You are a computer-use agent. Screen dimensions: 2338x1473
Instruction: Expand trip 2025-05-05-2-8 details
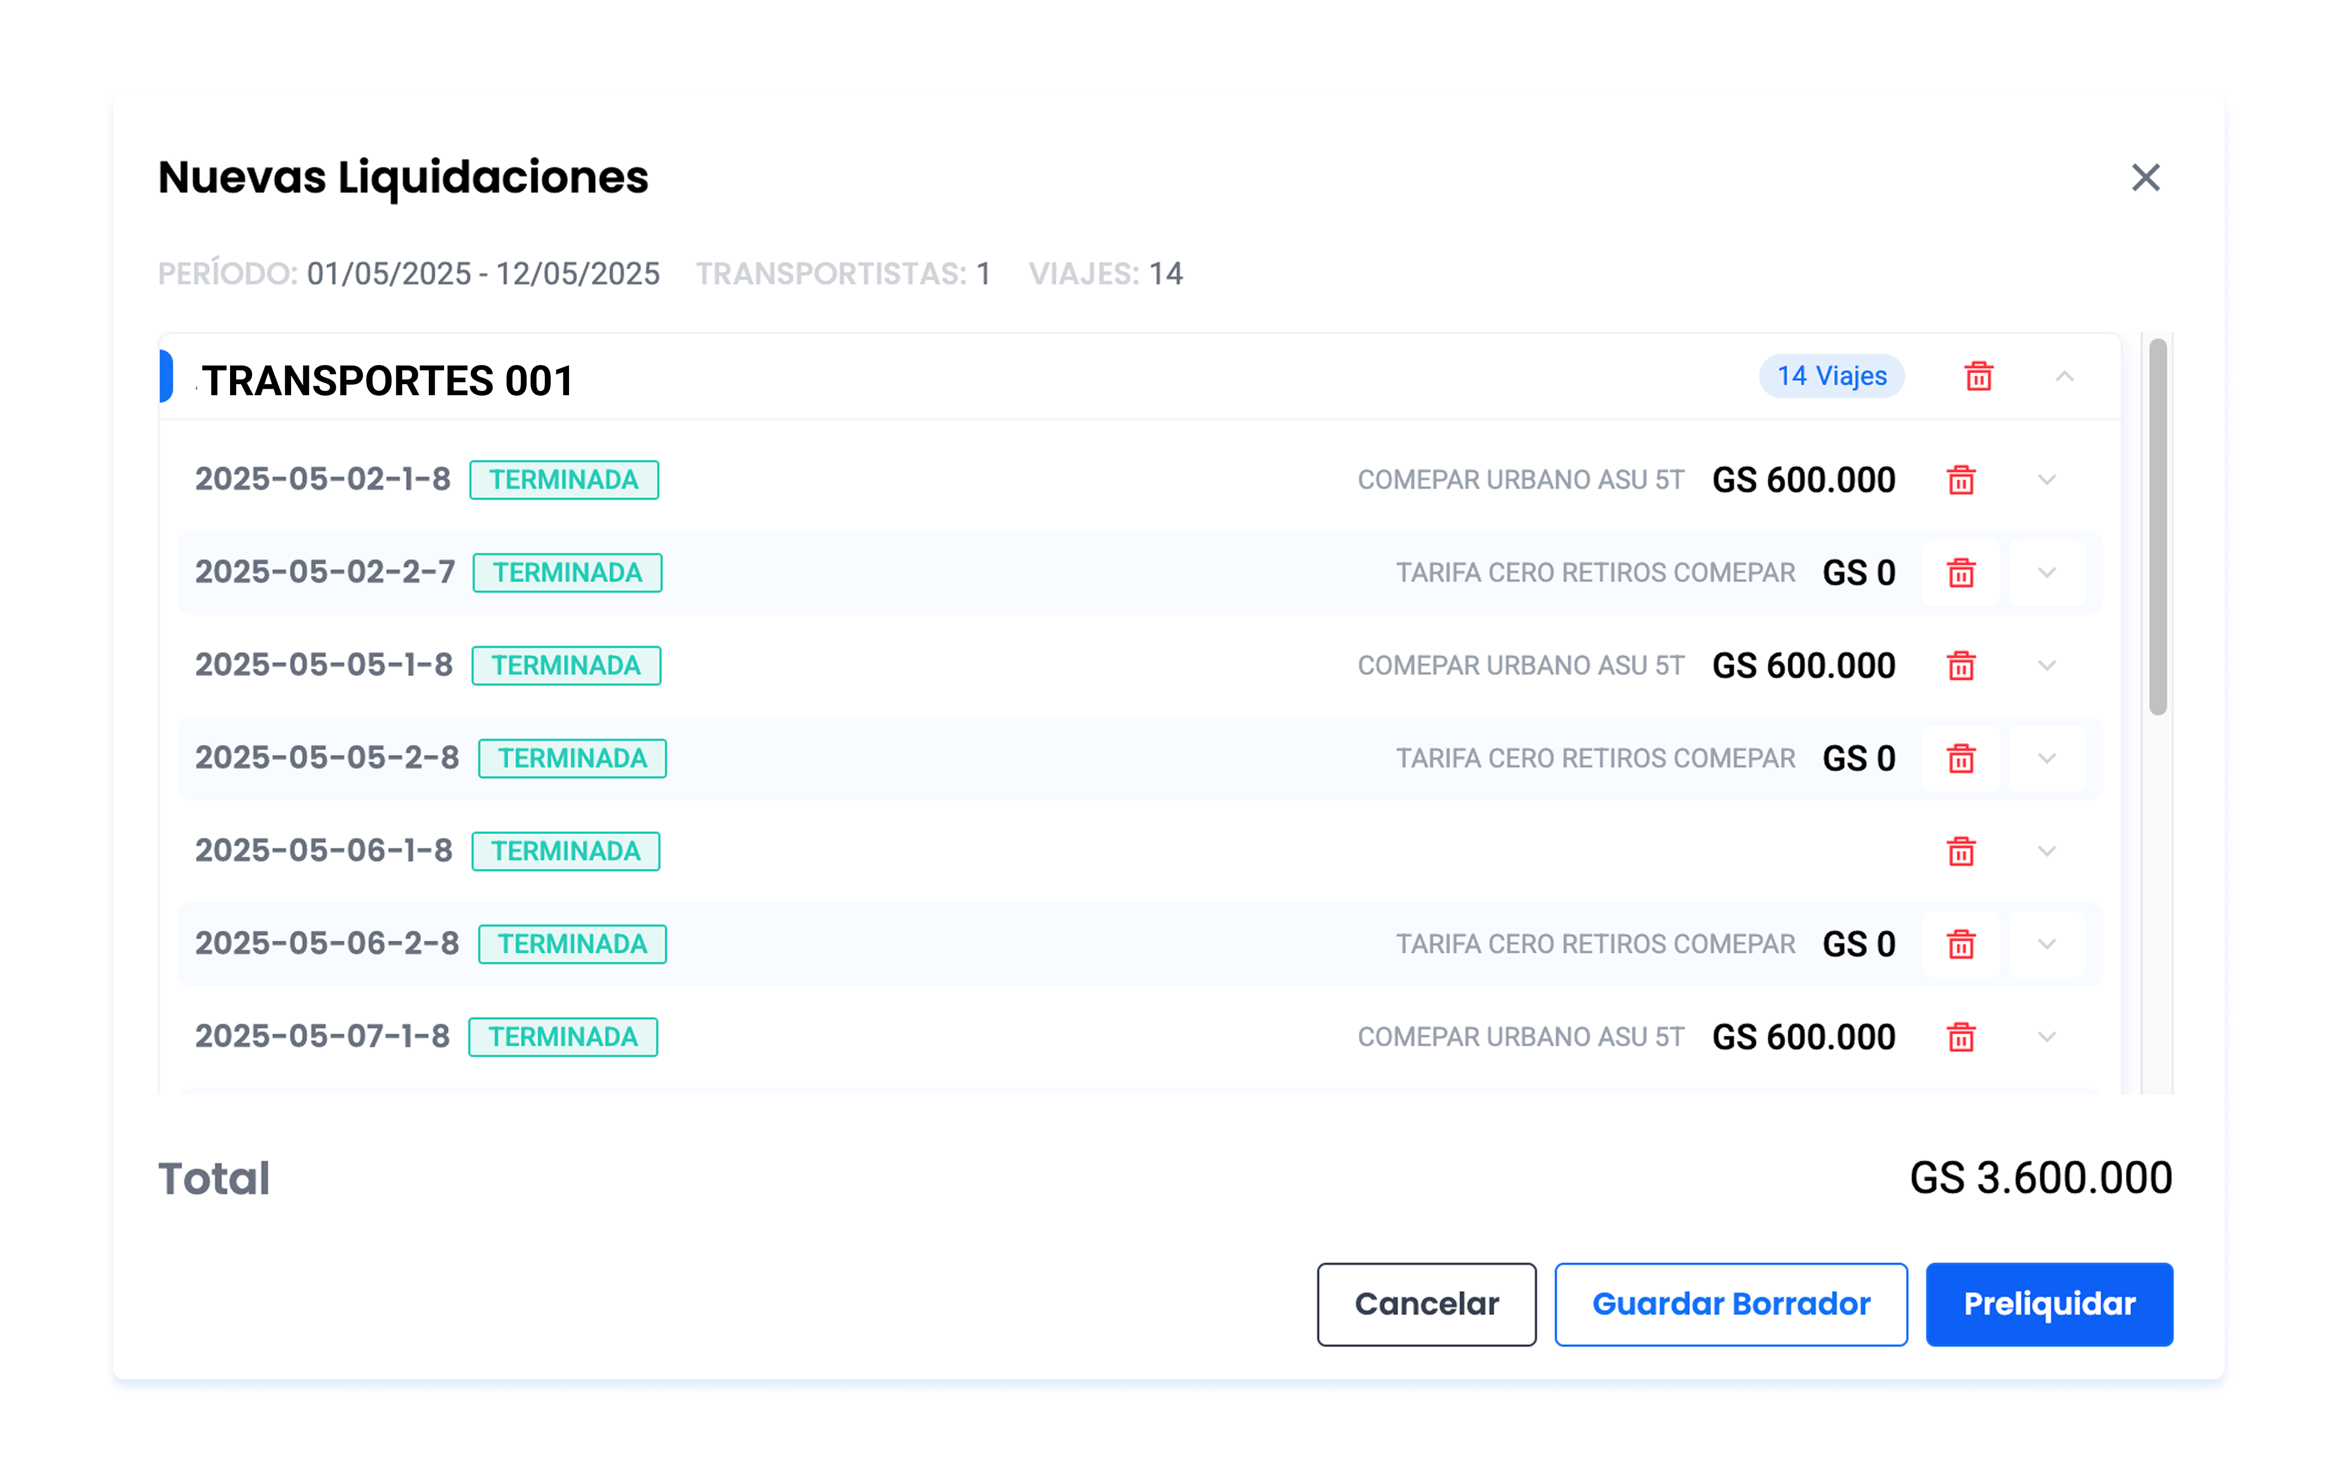[2046, 759]
